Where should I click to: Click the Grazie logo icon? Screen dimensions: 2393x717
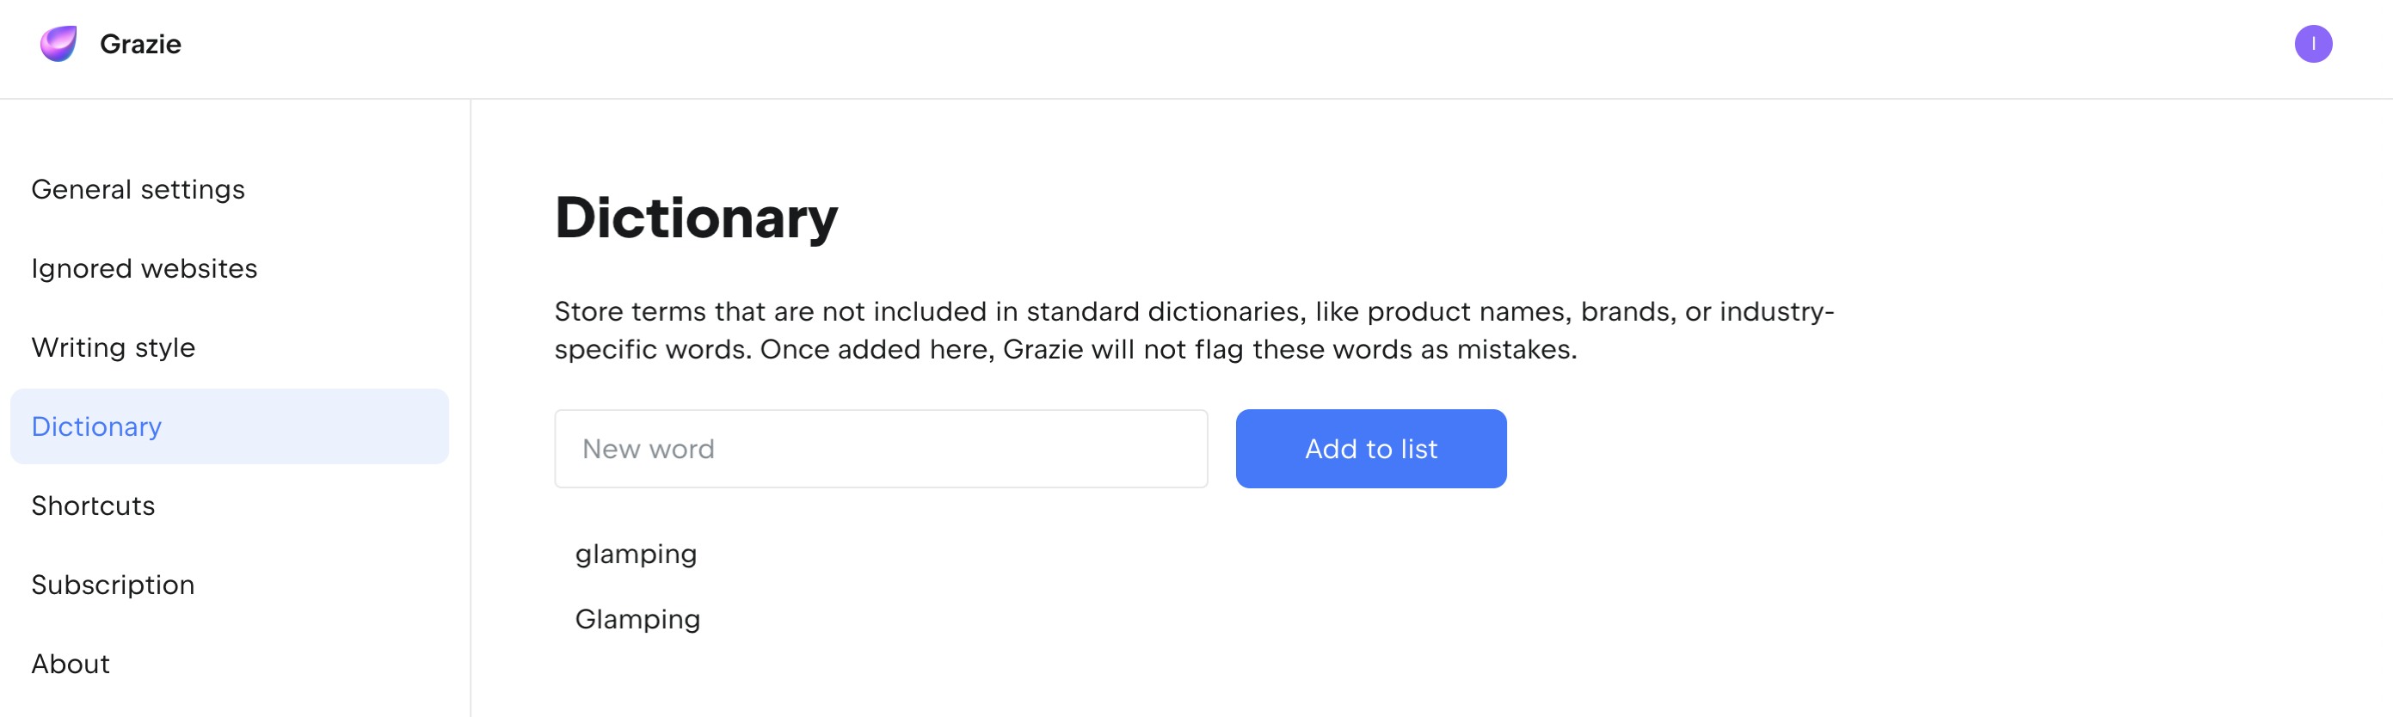point(58,44)
